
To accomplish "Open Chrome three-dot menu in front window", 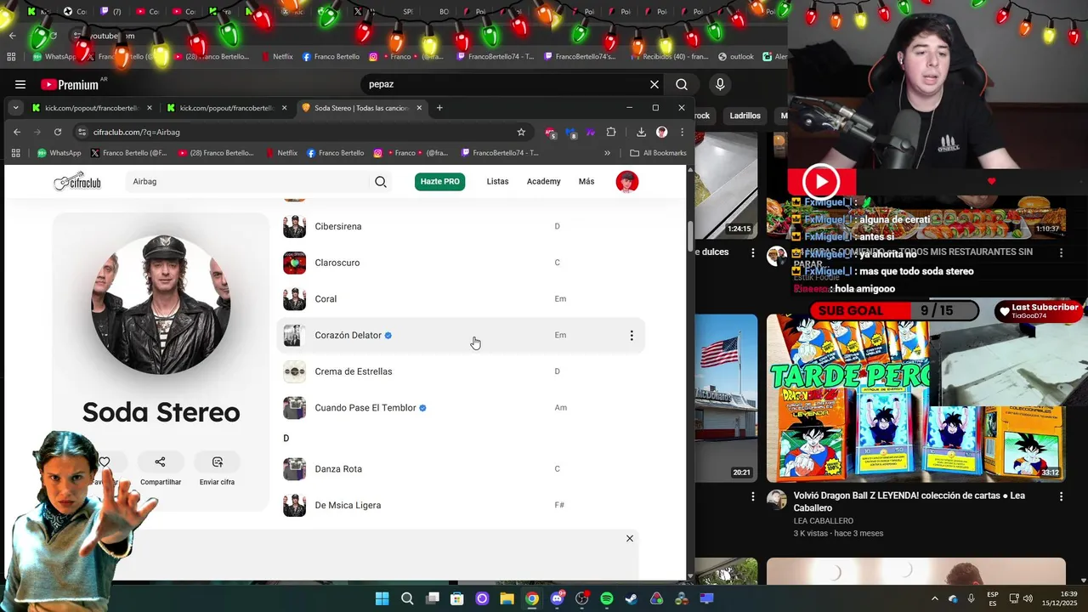I will (682, 132).
